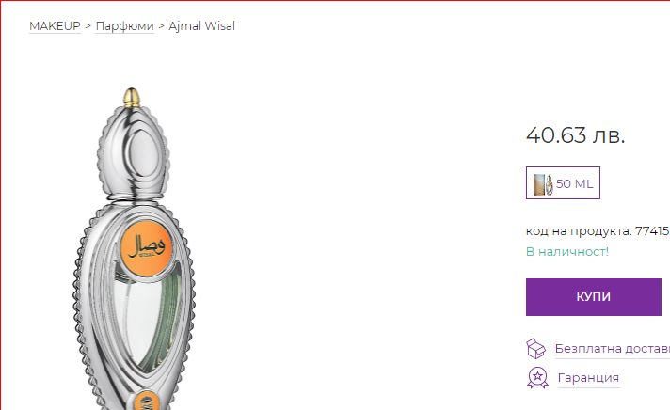Click the bottle thumbnail in 50 ML option
Image resolution: width=670 pixels, height=410 pixels.
click(x=543, y=184)
